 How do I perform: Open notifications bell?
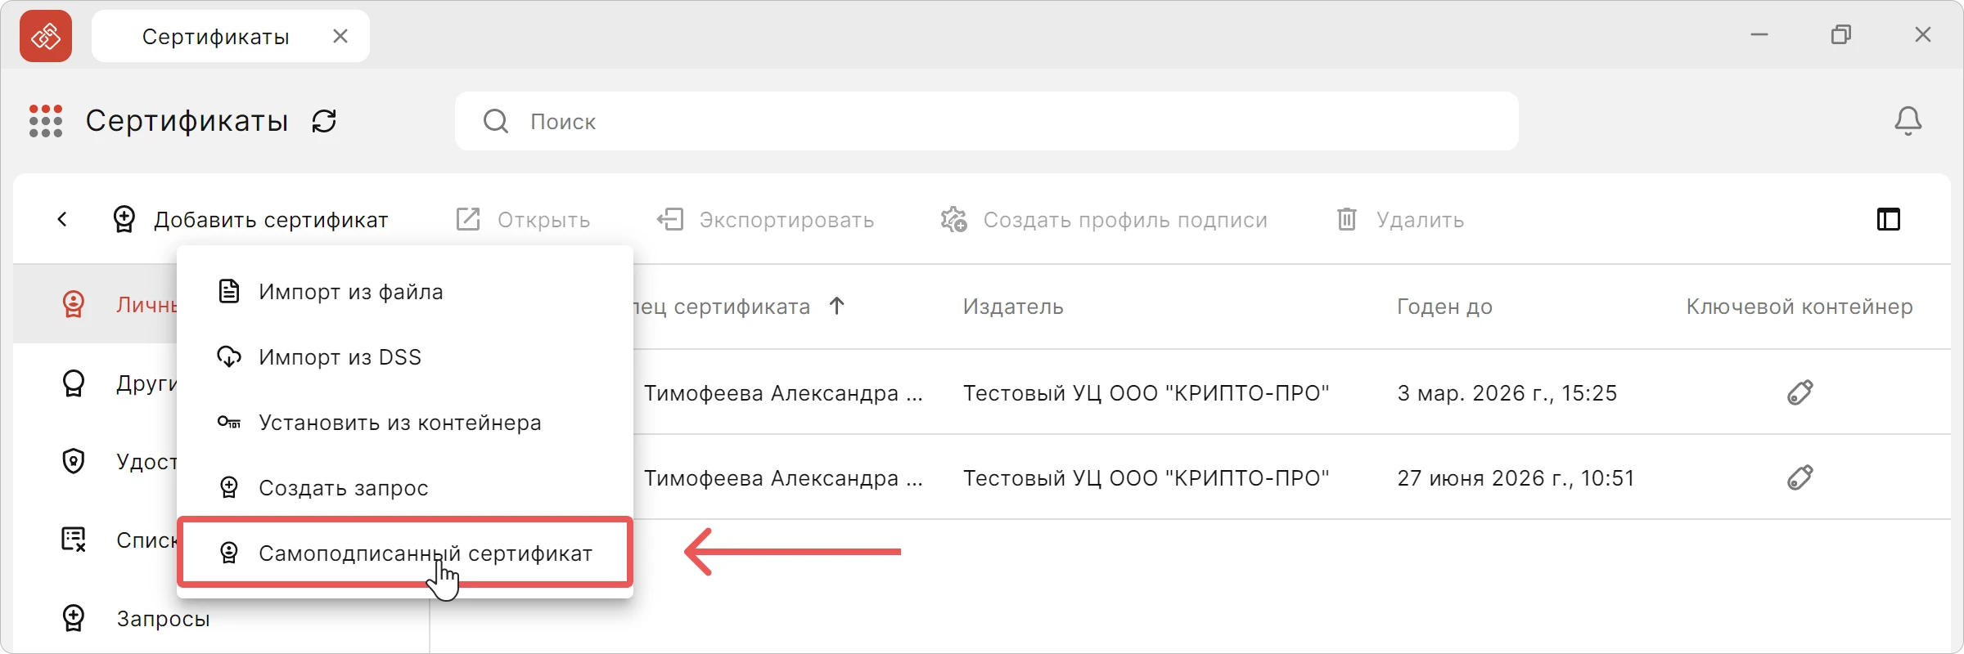click(x=1908, y=121)
